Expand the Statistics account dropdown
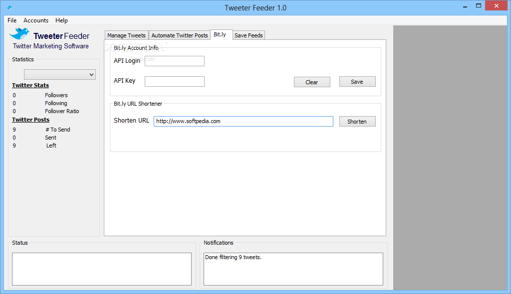 pos(60,74)
